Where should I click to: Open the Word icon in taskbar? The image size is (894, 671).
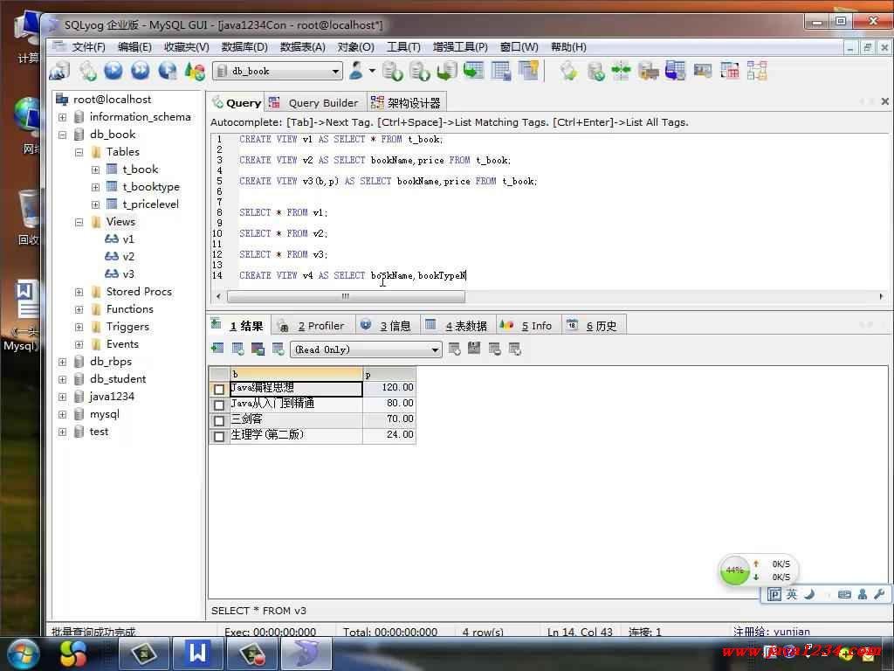198,653
